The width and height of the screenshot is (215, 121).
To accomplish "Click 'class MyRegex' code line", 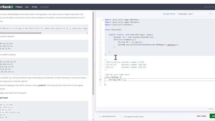I will pos(113,77).
